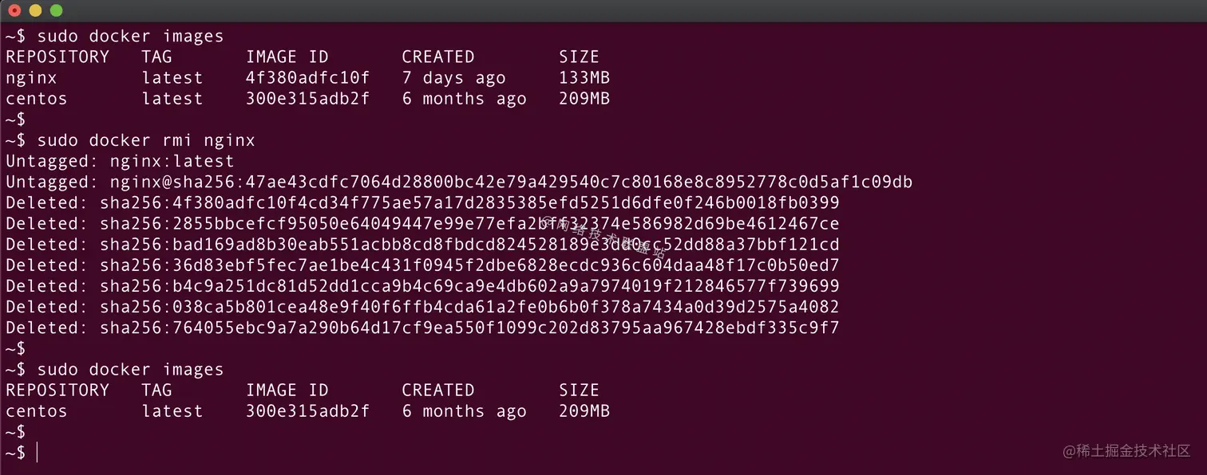Image resolution: width=1207 pixels, height=475 pixels.
Task: Click the Deleted sha256:36d83ebf5fec line
Action: coord(422,265)
